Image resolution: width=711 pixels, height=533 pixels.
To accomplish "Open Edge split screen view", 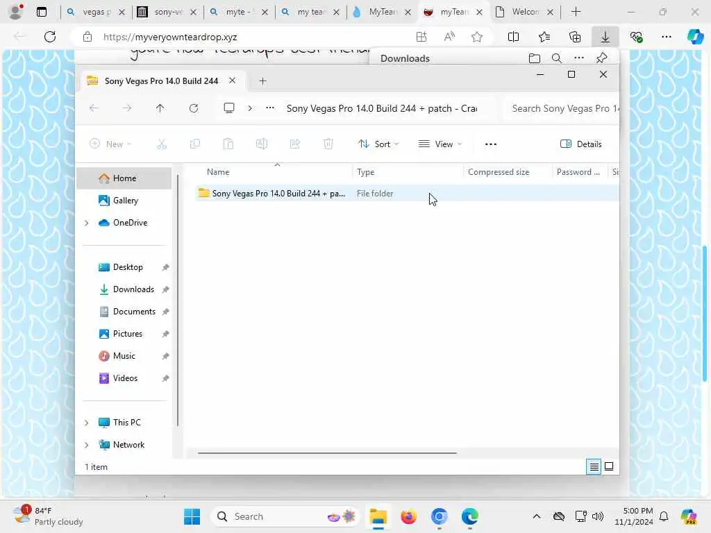I will tap(513, 37).
